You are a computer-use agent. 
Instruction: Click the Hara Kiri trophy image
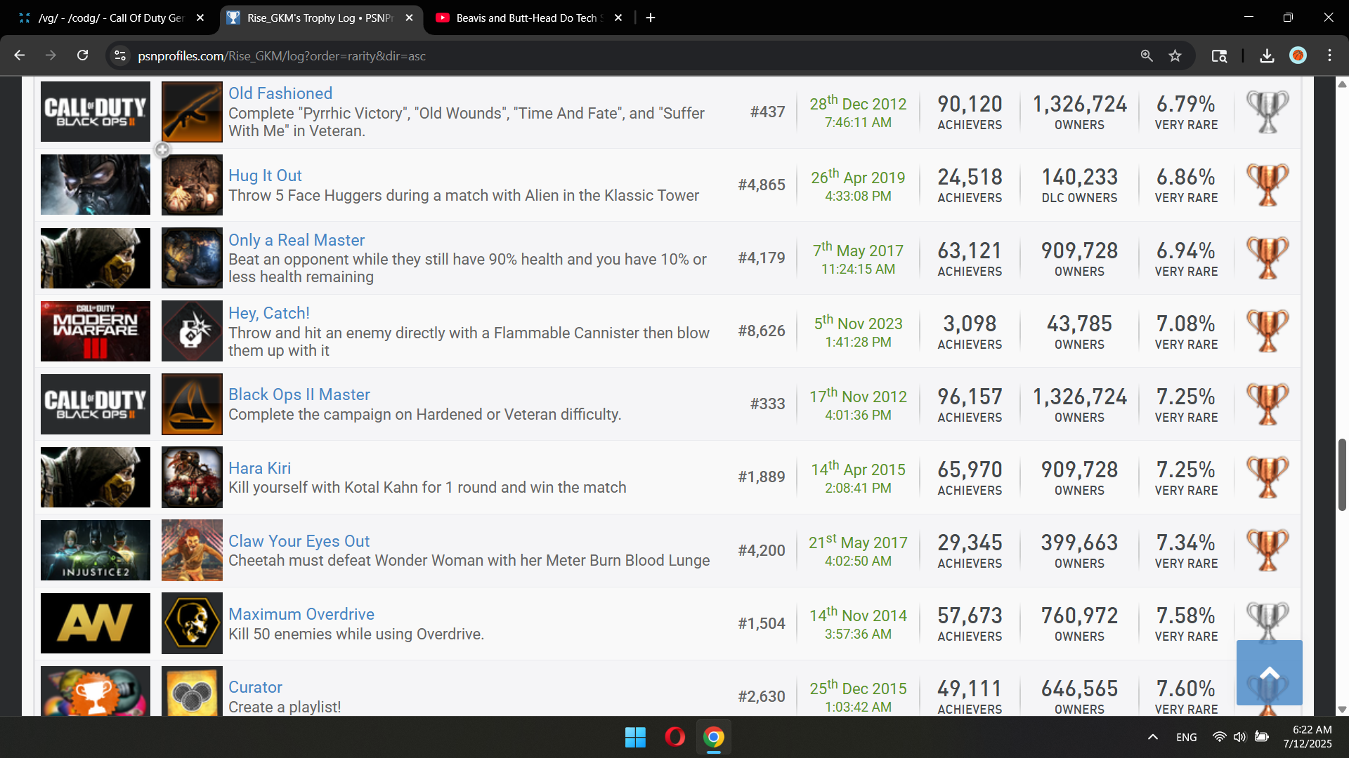[x=192, y=477]
